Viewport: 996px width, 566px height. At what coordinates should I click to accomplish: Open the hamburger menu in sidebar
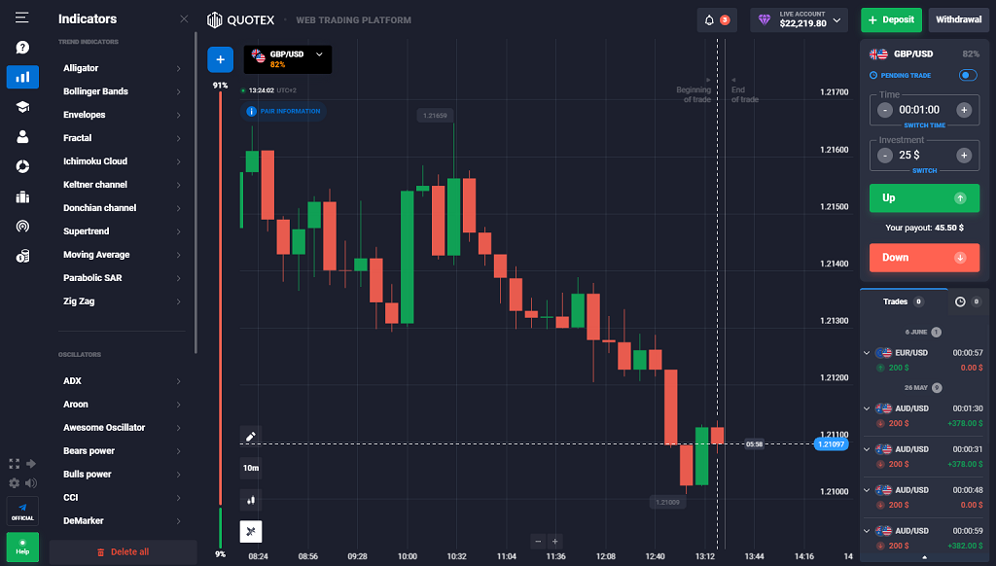21,18
